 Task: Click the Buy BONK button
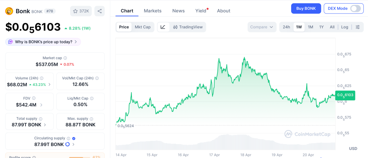[x=306, y=9]
